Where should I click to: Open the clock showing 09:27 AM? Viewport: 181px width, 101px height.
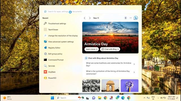pos(171,98)
